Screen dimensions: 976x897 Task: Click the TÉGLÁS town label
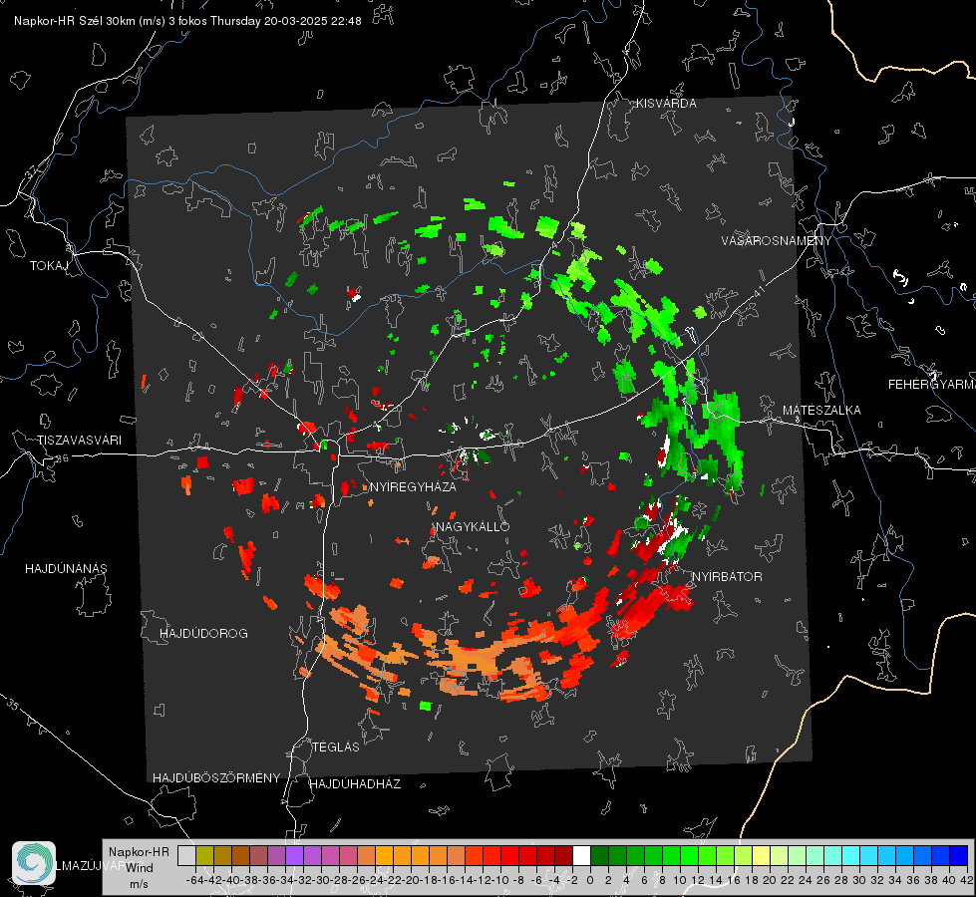[336, 747]
